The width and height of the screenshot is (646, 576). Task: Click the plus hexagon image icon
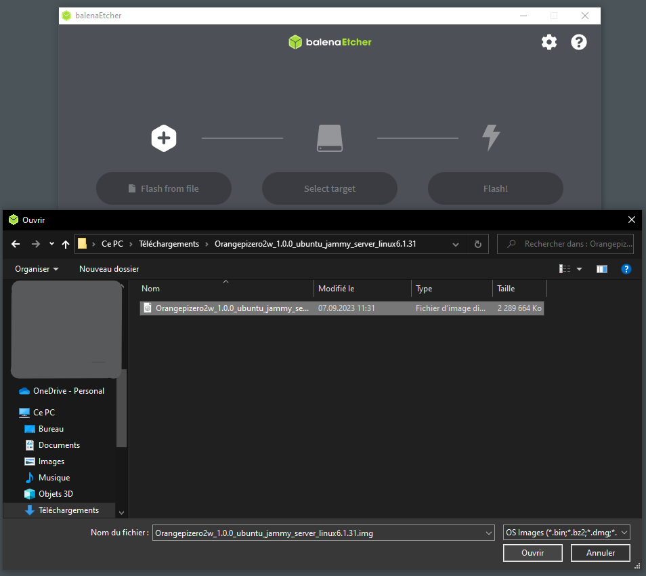click(164, 138)
